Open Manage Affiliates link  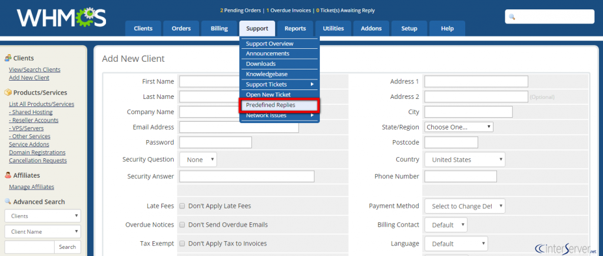32,187
